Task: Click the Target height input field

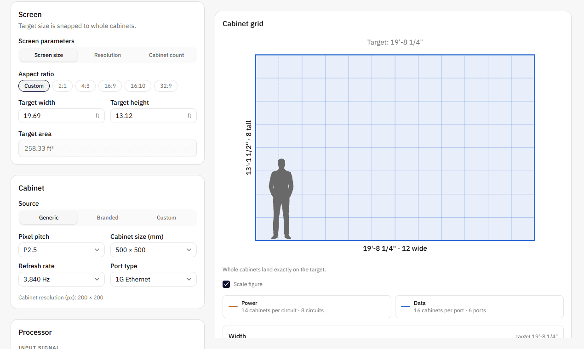Action: click(x=154, y=116)
